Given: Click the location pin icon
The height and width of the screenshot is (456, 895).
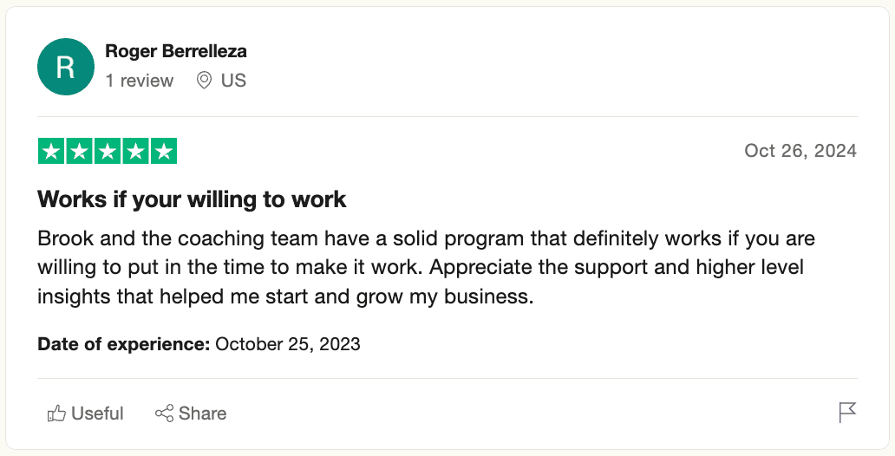Looking at the screenshot, I should (205, 81).
